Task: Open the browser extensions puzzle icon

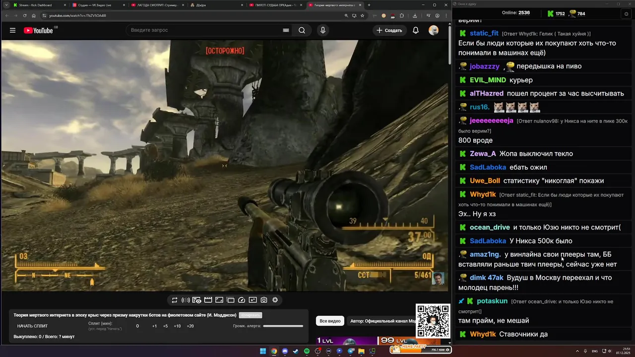Action: [402, 15]
